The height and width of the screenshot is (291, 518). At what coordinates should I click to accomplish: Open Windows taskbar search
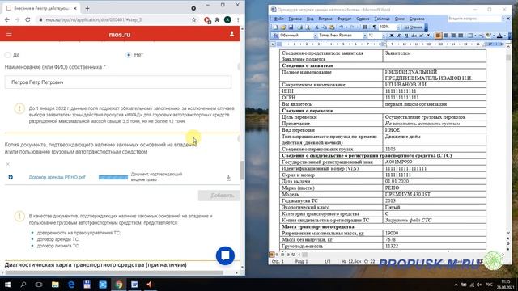[23, 285]
